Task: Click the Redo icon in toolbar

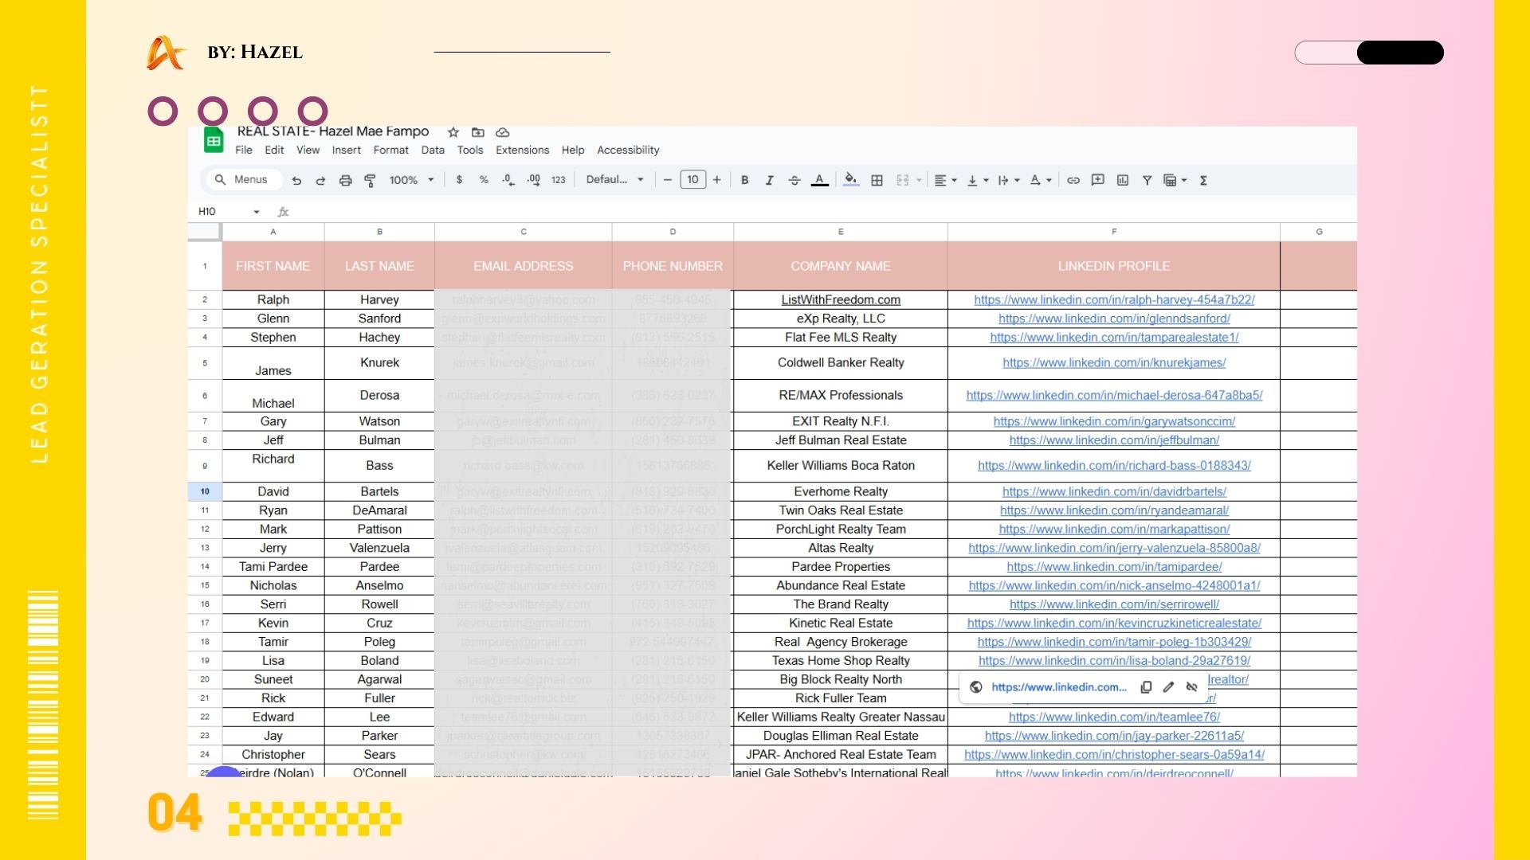Action: click(x=320, y=181)
